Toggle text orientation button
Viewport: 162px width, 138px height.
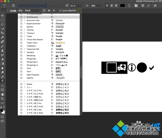[x=13, y=6]
